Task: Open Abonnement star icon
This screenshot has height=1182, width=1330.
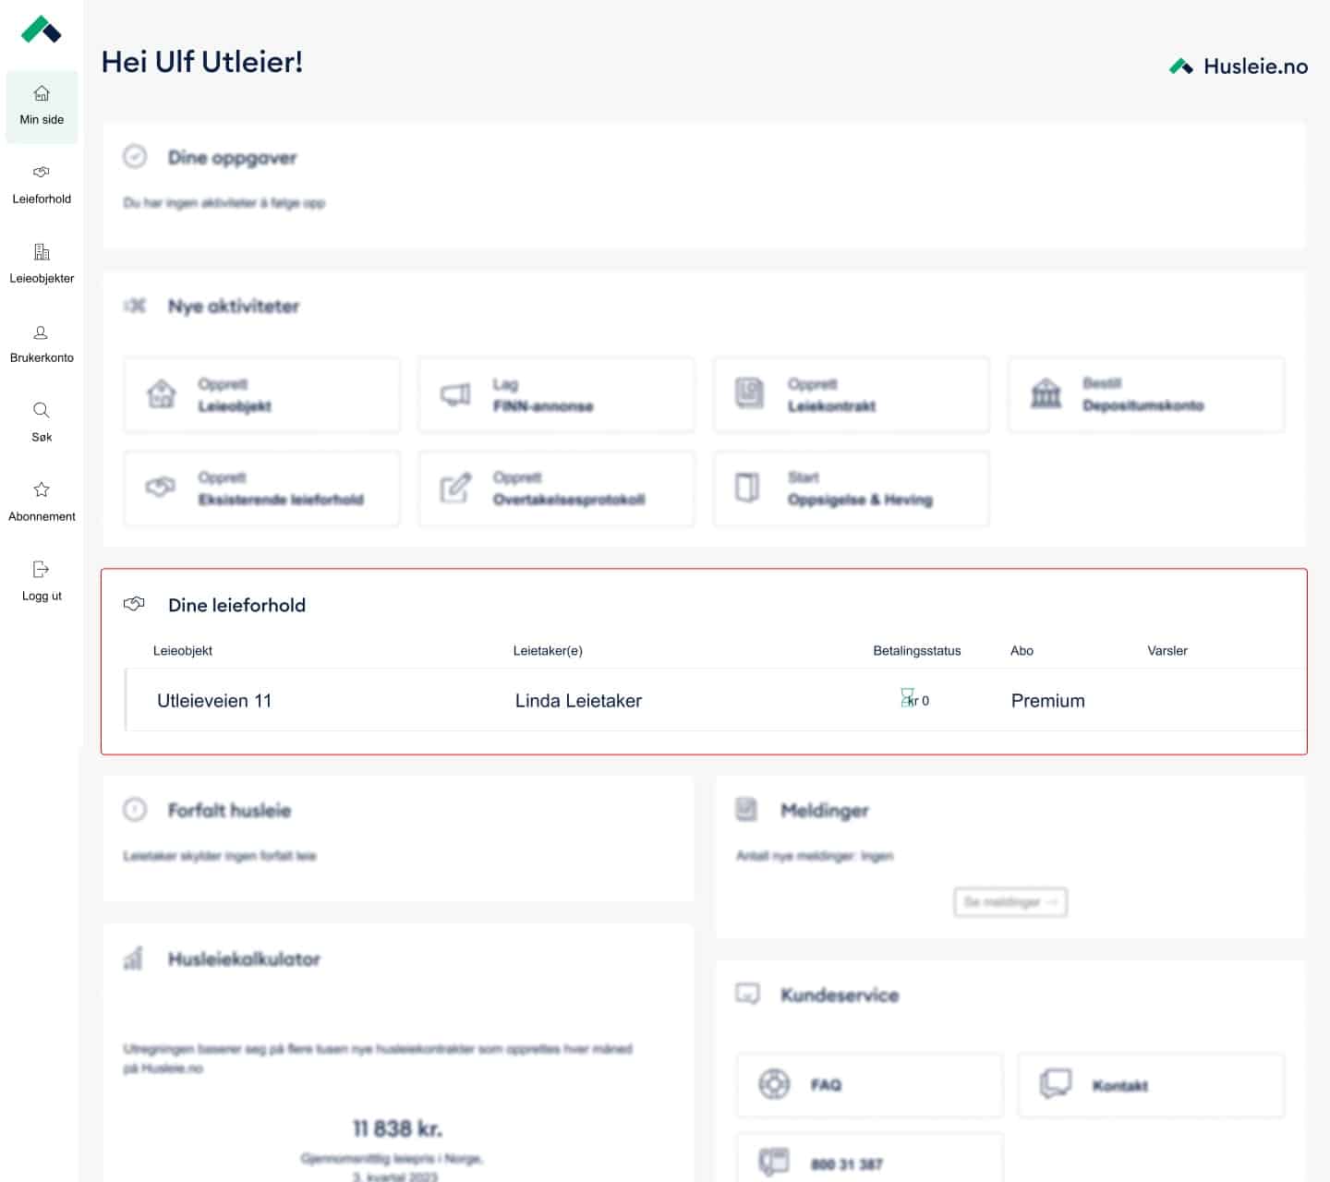Action: point(42,489)
